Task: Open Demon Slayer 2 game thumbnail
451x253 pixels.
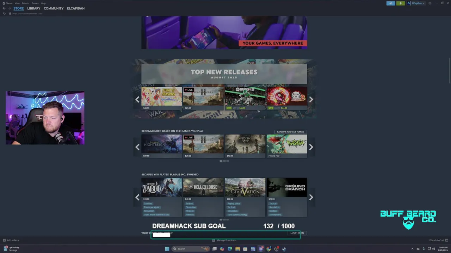Action: pyautogui.click(x=286, y=96)
